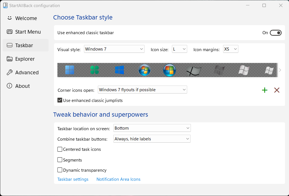289x196 pixels.
Task: Click the smiley icon beside Welcome
Action: coord(9,18)
